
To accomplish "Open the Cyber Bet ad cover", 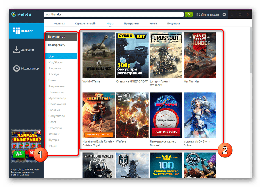I will [x=132, y=55].
